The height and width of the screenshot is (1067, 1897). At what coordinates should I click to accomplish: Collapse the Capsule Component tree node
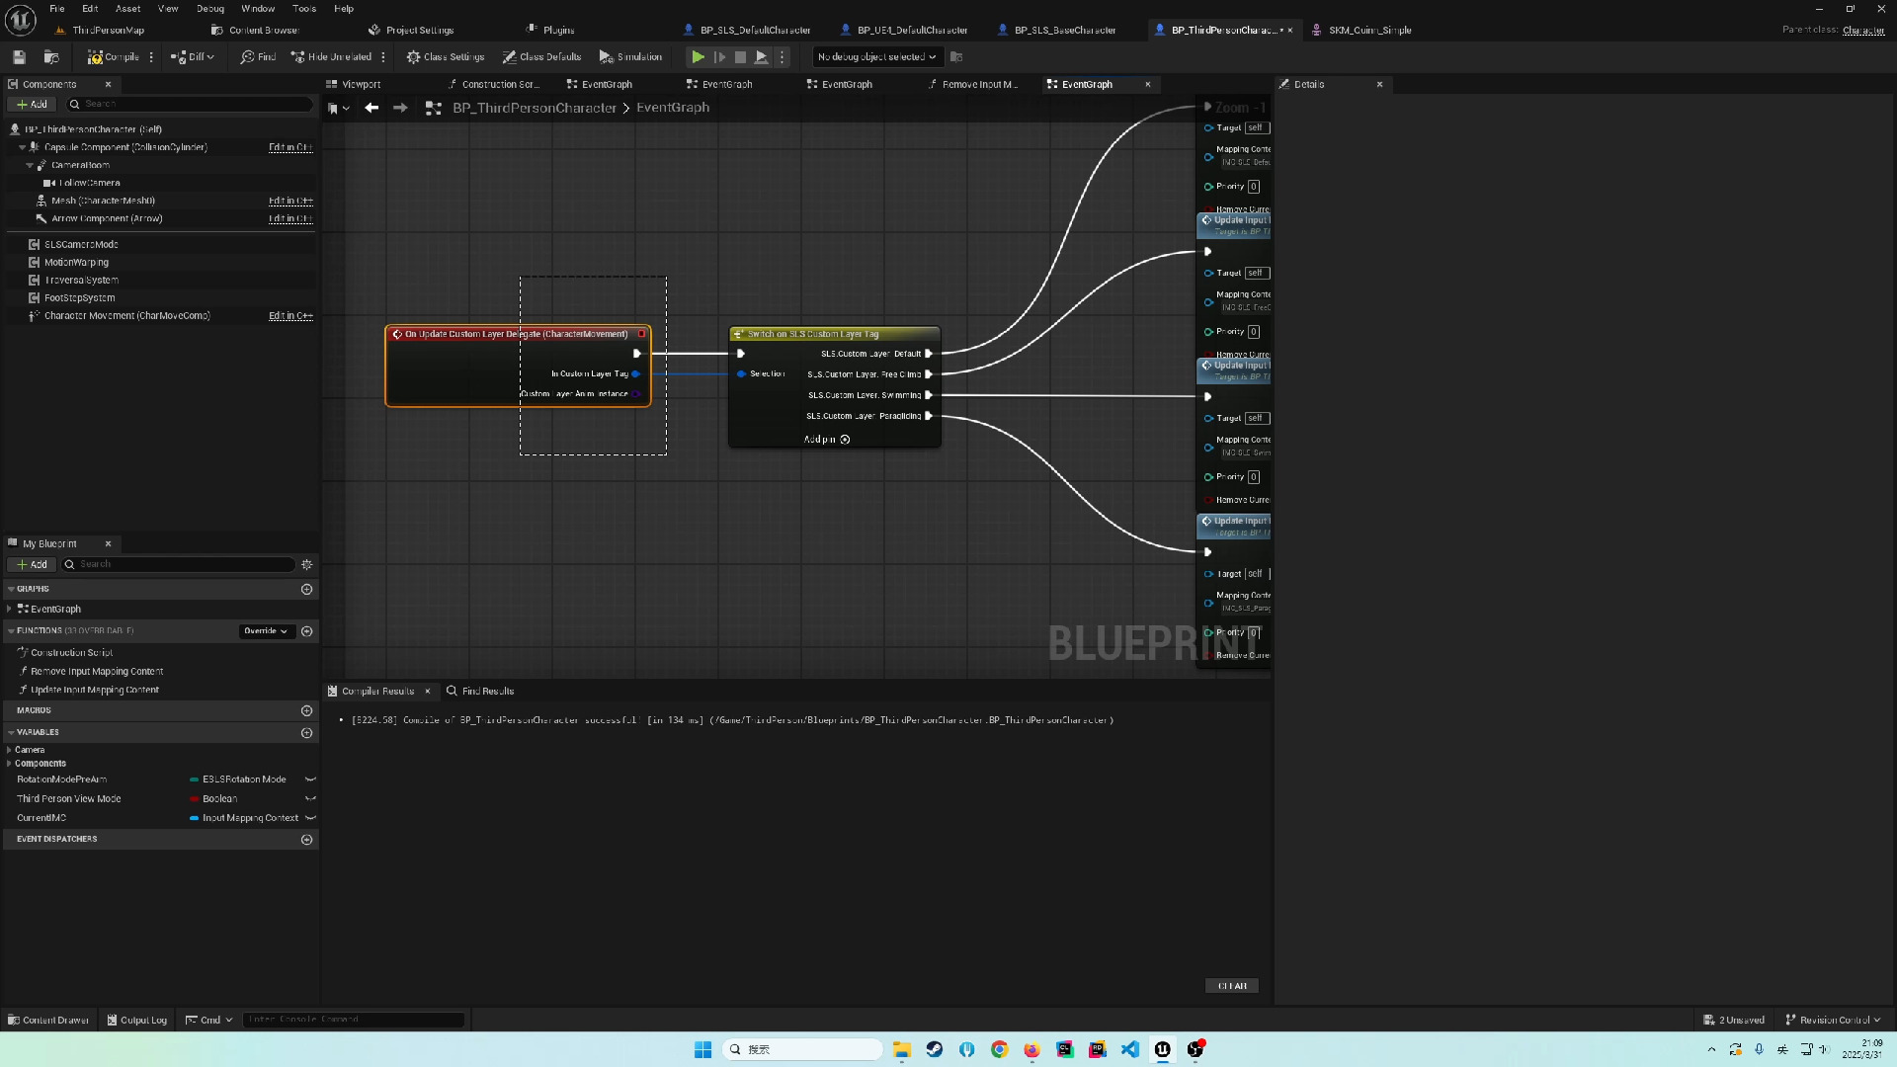tap(22, 147)
